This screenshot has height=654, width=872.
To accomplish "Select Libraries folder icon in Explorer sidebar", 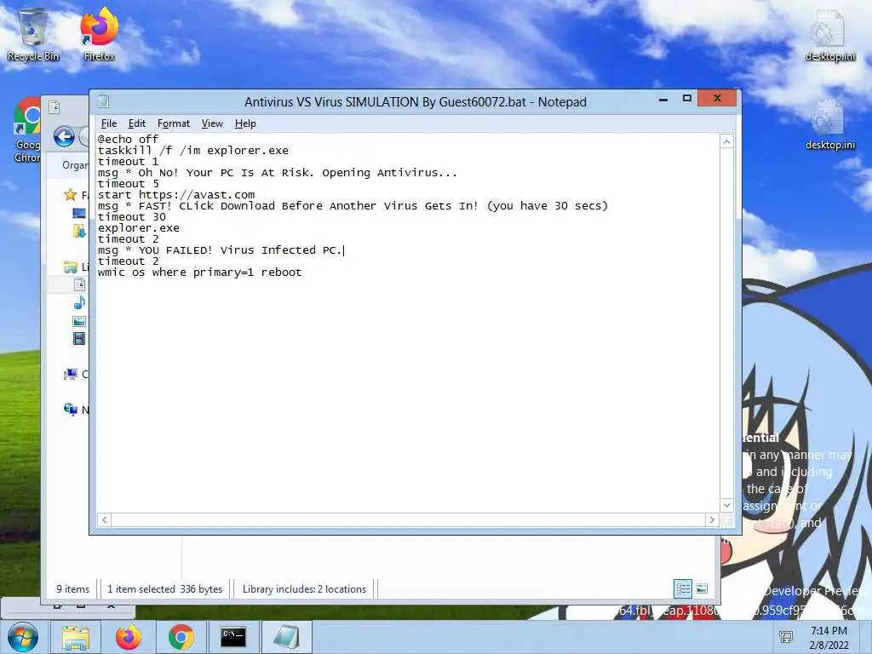I will tap(70, 267).
